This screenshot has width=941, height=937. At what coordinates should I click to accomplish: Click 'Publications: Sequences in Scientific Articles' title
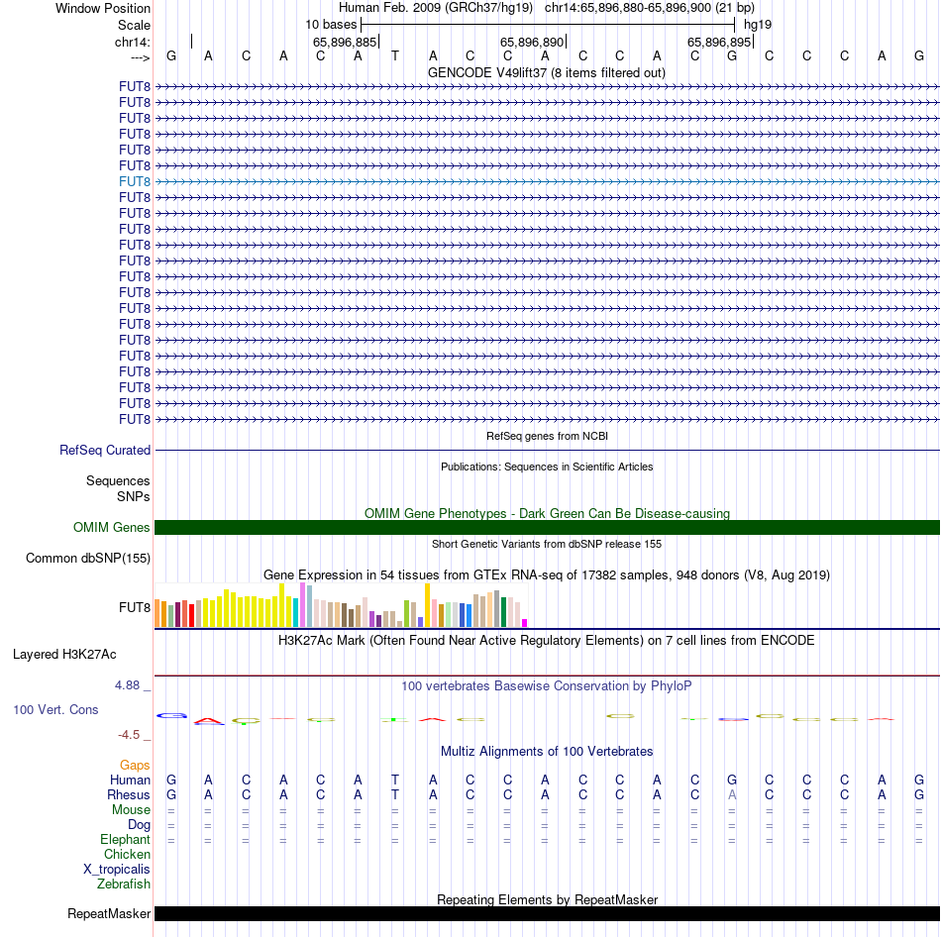point(547,467)
